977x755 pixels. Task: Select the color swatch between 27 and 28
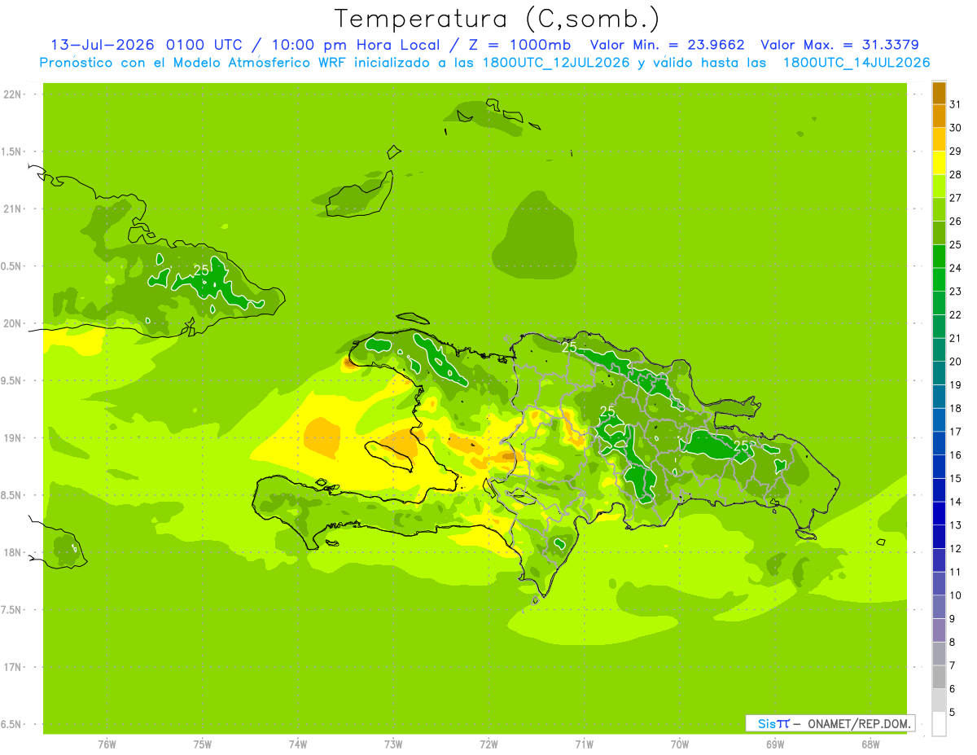(x=939, y=186)
